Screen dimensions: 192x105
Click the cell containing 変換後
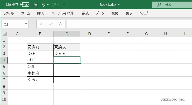coord(67,47)
